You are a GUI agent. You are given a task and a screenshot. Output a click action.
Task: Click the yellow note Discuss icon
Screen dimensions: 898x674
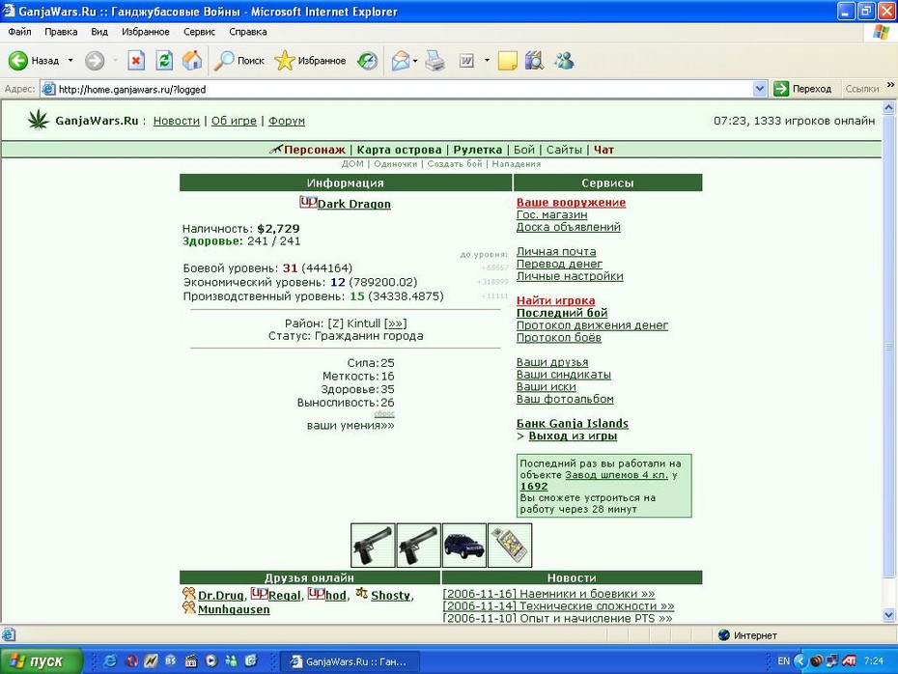(x=507, y=60)
